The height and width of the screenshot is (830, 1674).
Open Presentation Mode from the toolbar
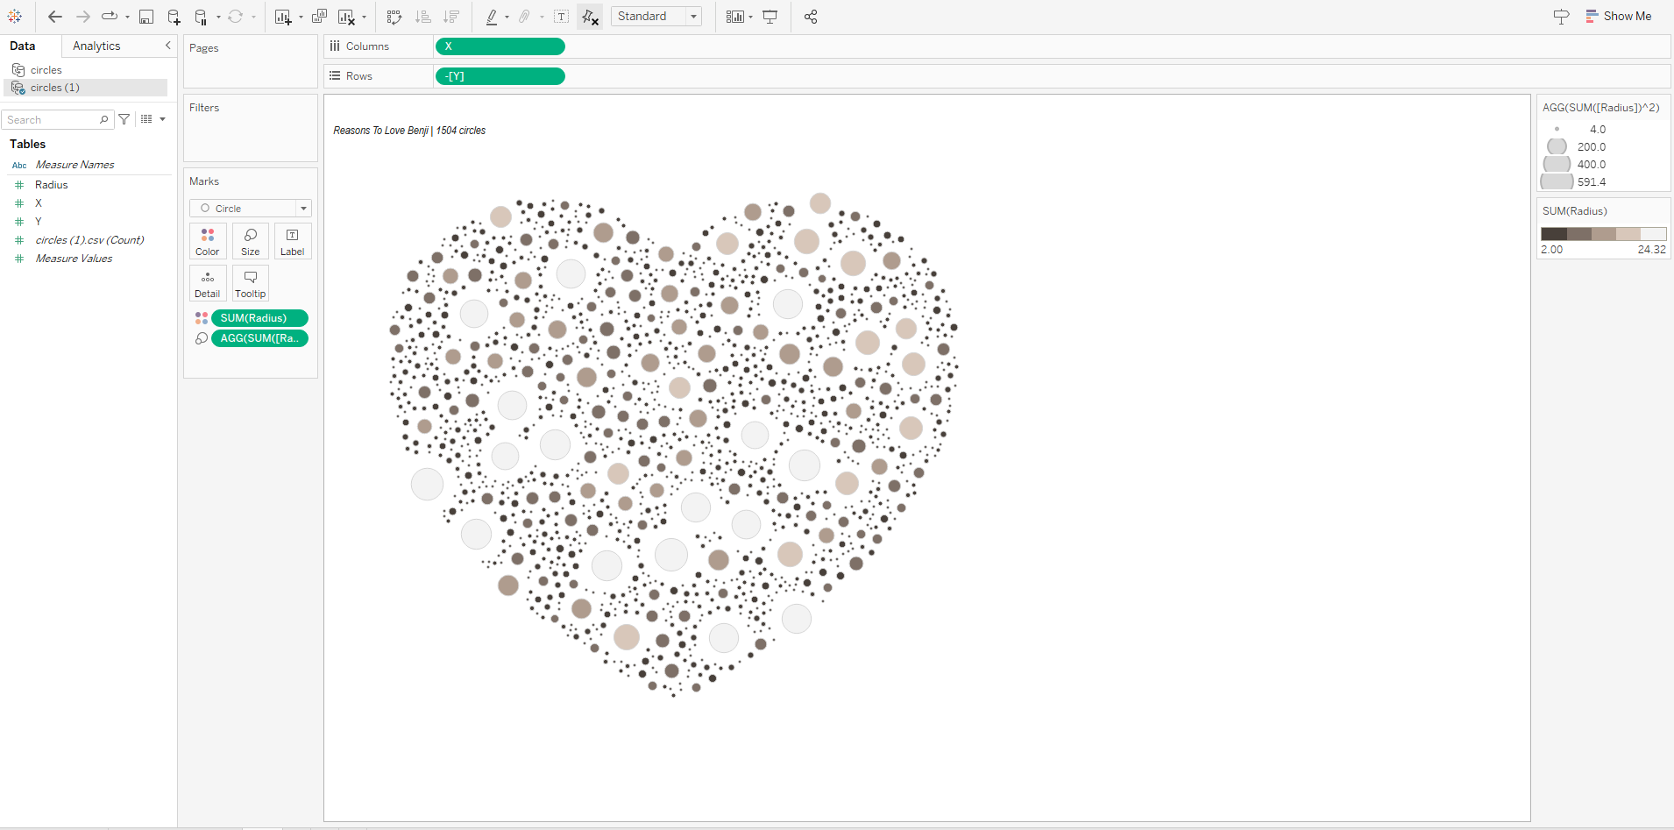pyautogui.click(x=770, y=17)
